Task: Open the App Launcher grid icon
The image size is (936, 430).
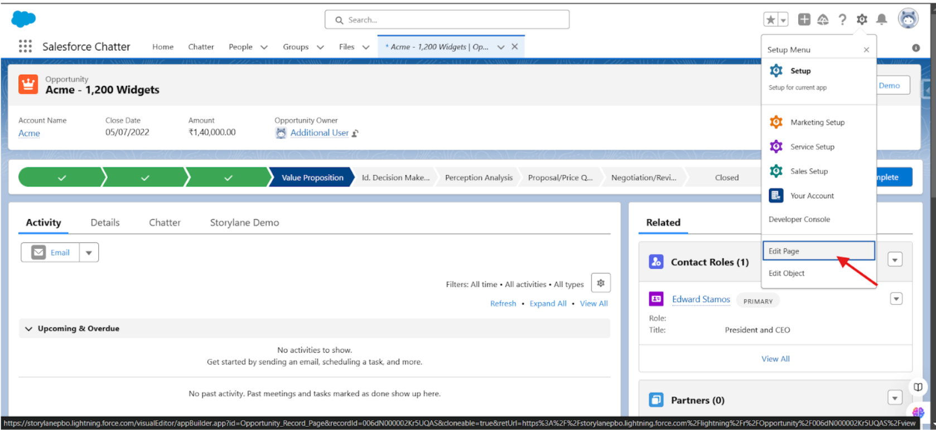Action: click(x=25, y=46)
